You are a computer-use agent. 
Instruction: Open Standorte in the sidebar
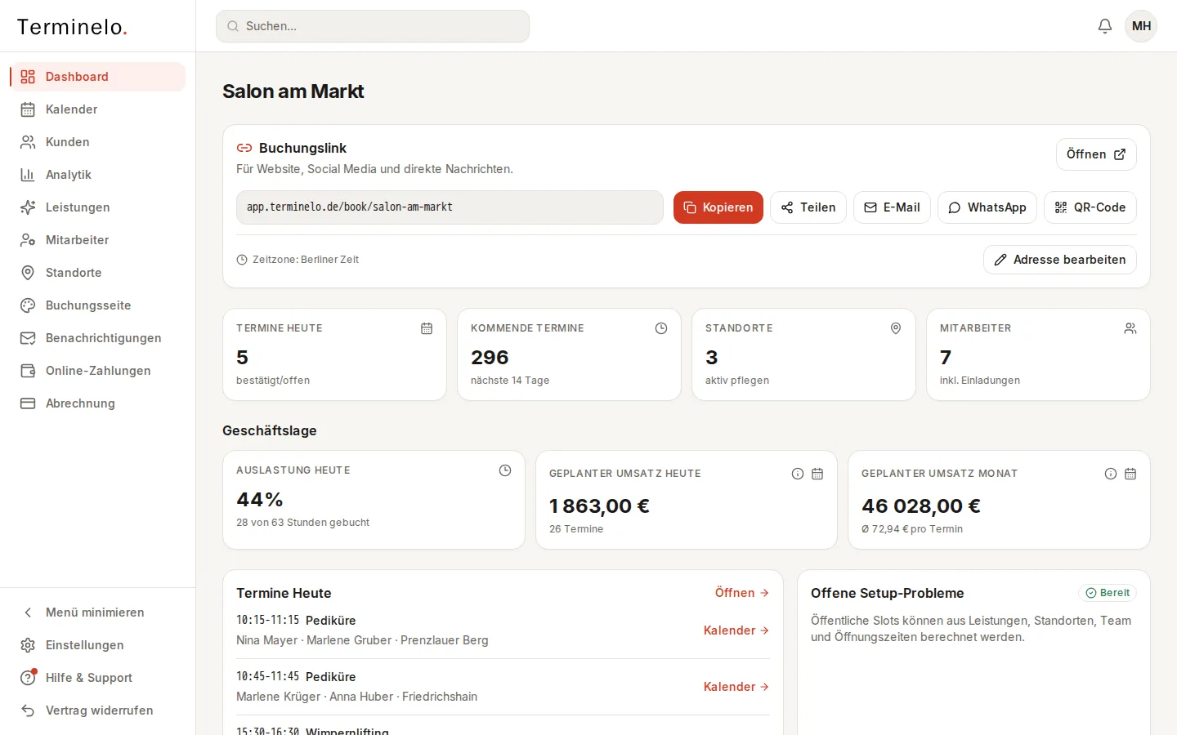(98, 273)
